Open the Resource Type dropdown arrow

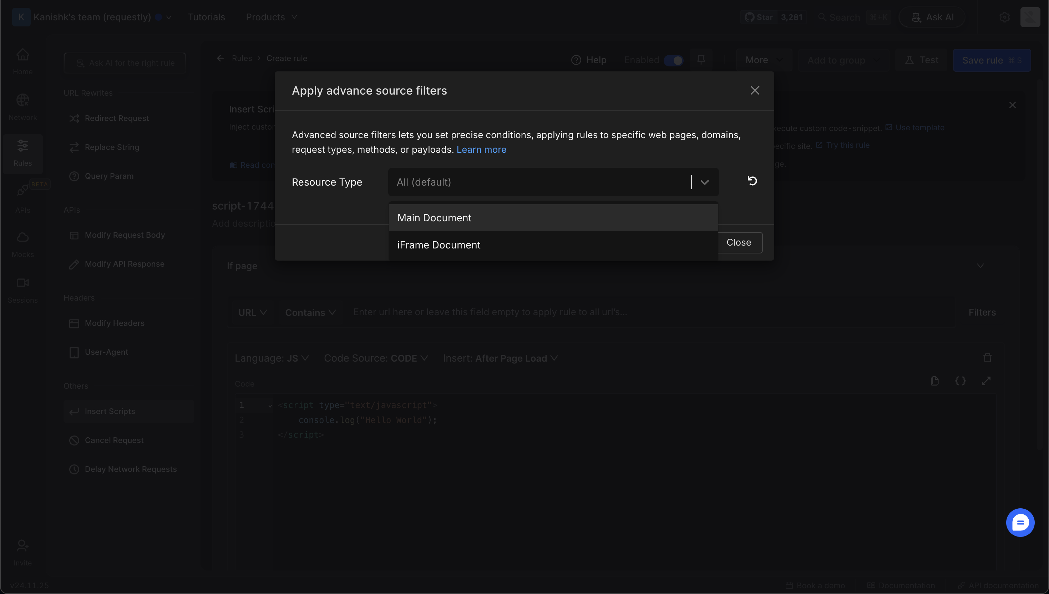click(x=704, y=182)
